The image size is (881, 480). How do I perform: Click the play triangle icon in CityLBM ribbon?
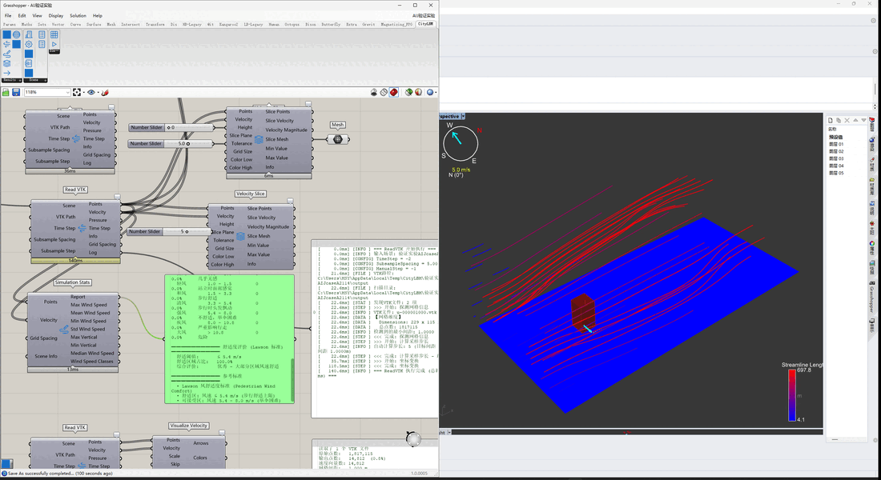pos(54,44)
